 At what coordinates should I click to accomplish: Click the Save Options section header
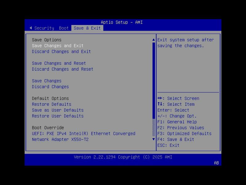coord(46,40)
